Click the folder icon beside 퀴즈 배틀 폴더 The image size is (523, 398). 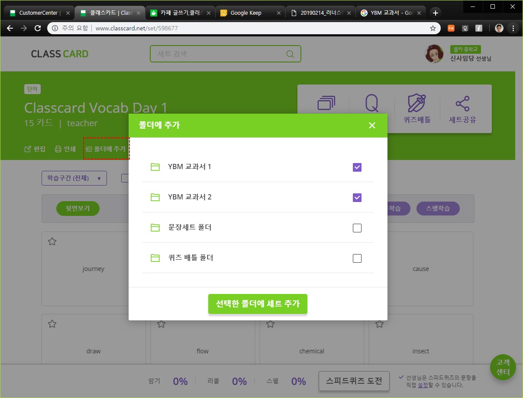(x=155, y=258)
